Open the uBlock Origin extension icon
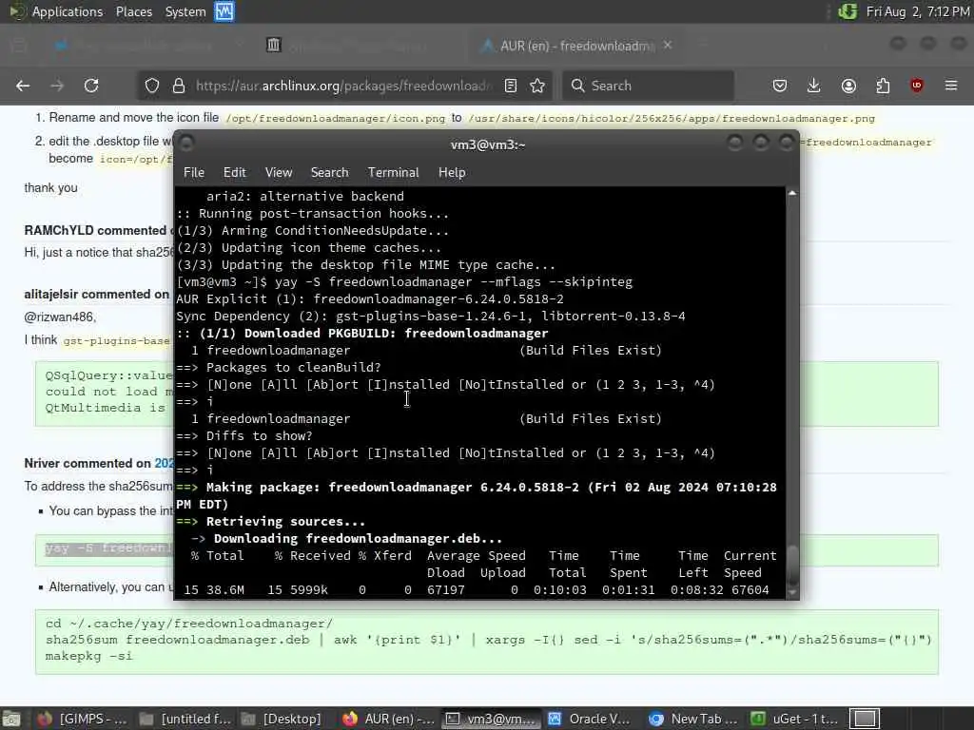 (917, 86)
